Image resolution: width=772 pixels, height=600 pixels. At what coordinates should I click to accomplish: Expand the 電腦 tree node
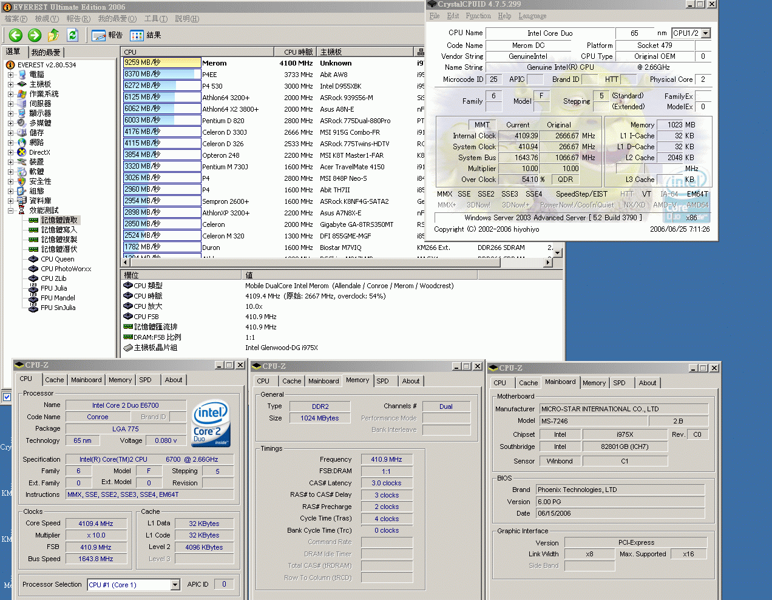(x=10, y=75)
